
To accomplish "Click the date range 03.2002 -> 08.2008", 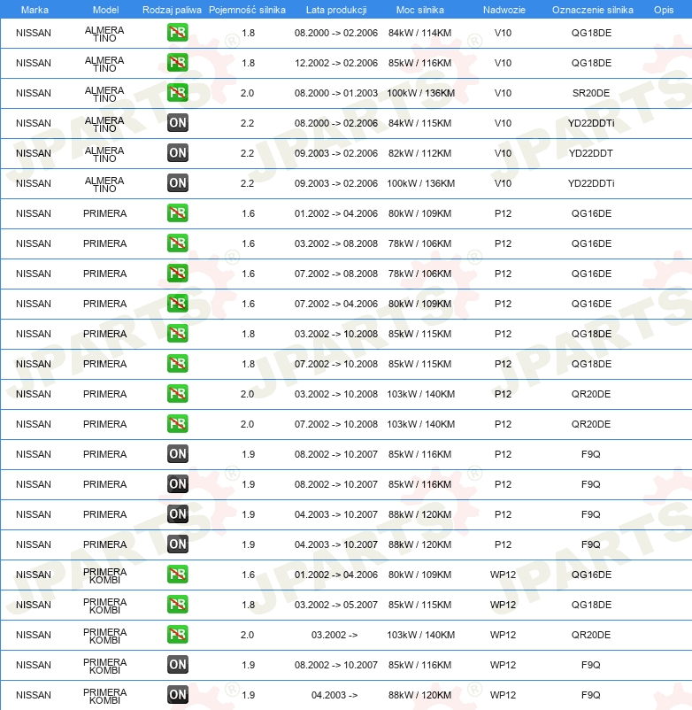I will (x=335, y=243).
